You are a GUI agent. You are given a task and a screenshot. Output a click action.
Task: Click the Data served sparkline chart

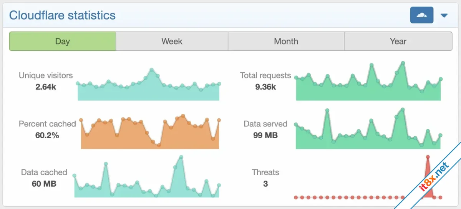tap(368, 129)
